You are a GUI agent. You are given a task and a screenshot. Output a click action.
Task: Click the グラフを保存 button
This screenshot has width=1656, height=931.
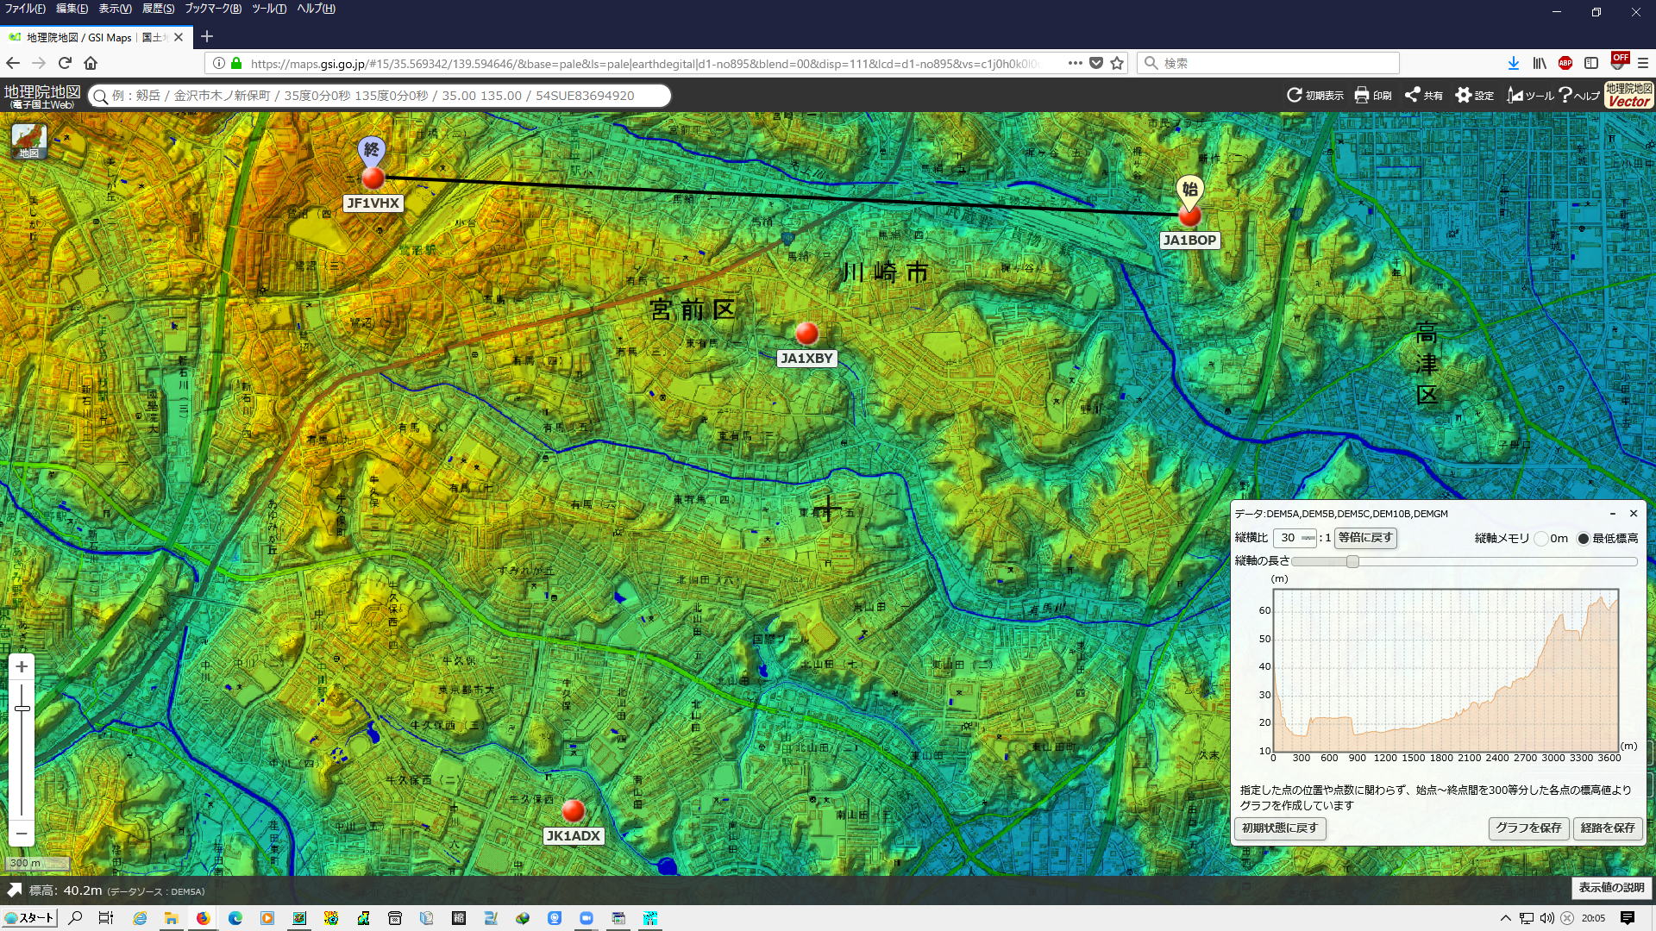click(1528, 828)
